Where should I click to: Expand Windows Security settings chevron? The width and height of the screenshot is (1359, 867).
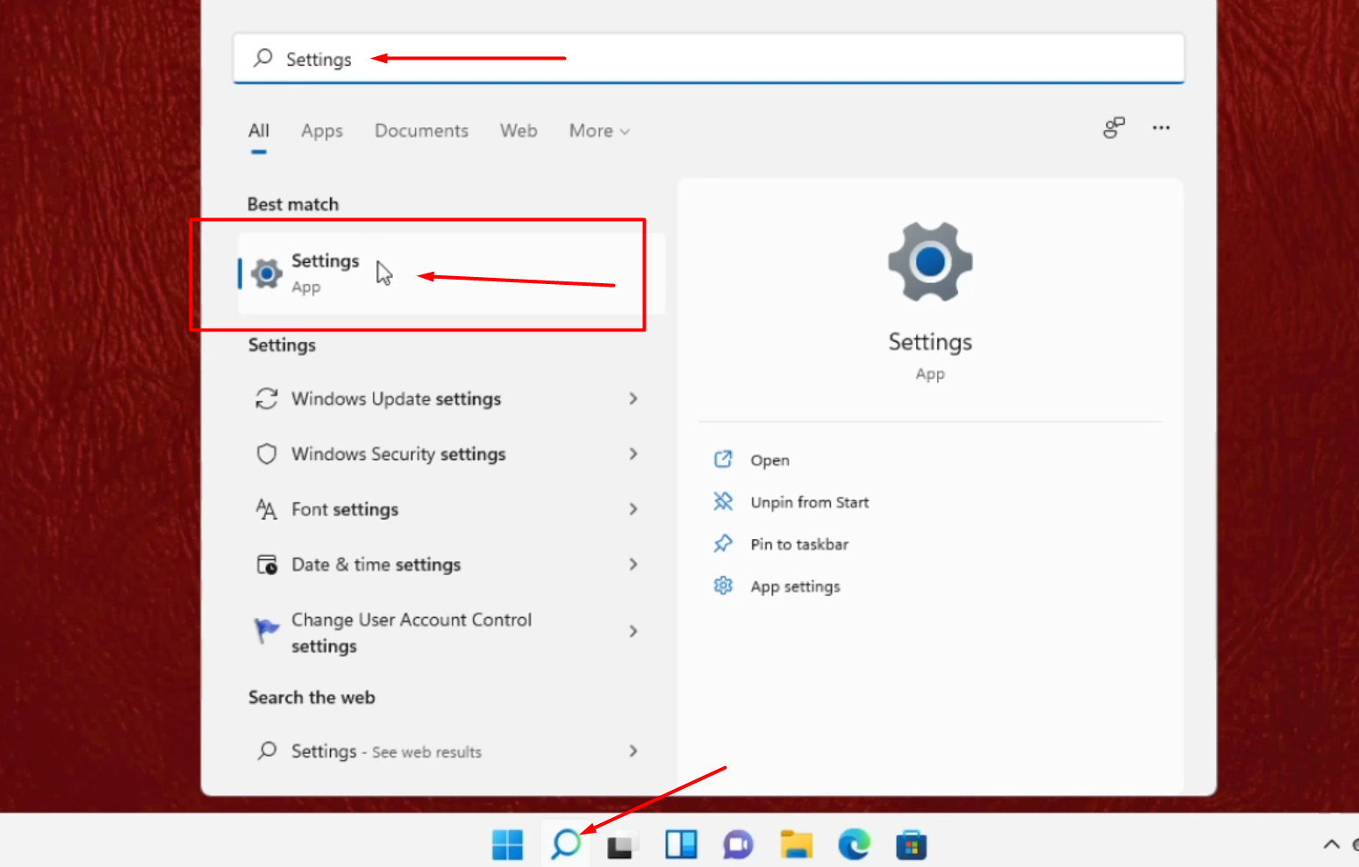pos(633,454)
